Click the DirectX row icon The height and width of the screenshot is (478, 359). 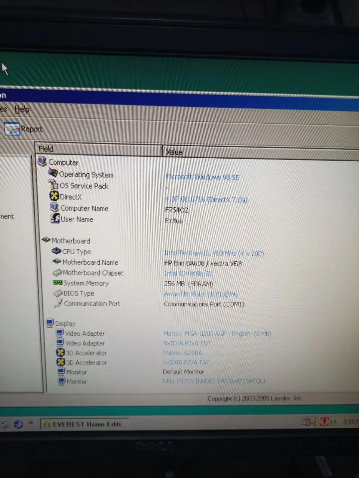coord(54,196)
